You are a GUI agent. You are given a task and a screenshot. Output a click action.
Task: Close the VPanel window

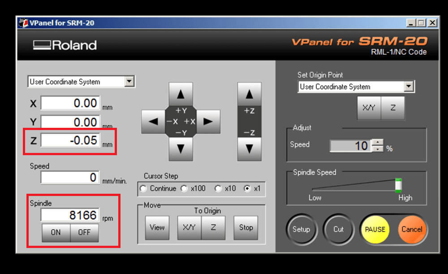click(433, 23)
